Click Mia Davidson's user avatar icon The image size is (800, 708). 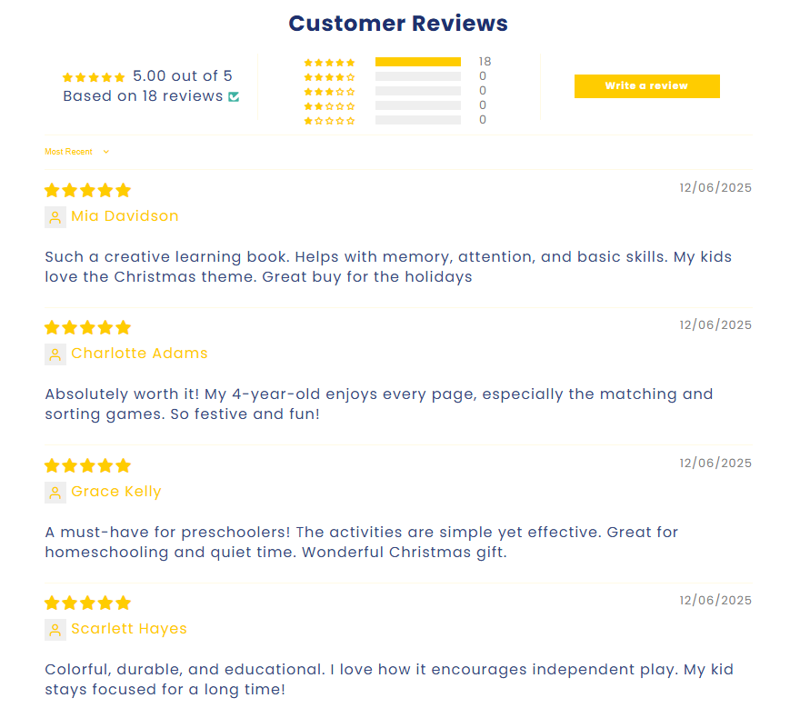pos(55,217)
